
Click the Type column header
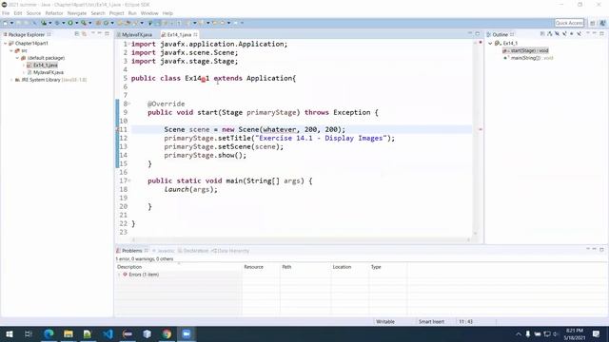[x=387, y=267]
